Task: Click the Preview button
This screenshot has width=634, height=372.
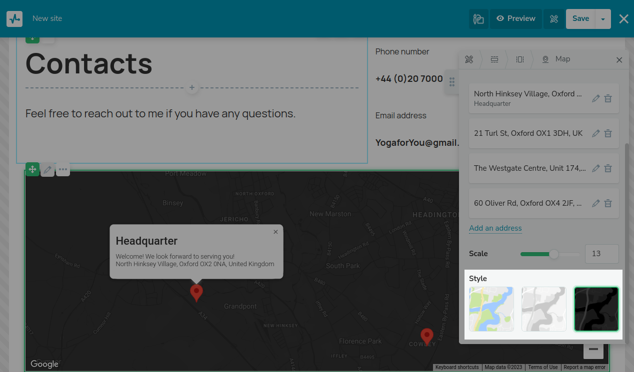Action: click(516, 19)
